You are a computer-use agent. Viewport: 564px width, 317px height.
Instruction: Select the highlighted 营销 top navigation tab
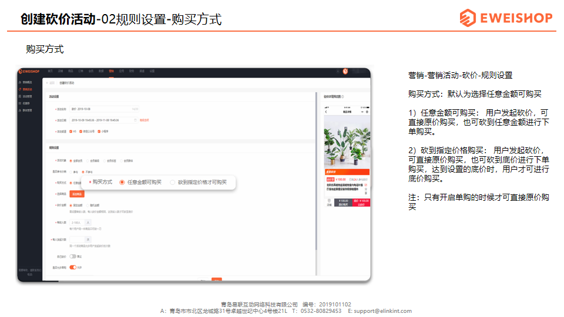pos(112,71)
